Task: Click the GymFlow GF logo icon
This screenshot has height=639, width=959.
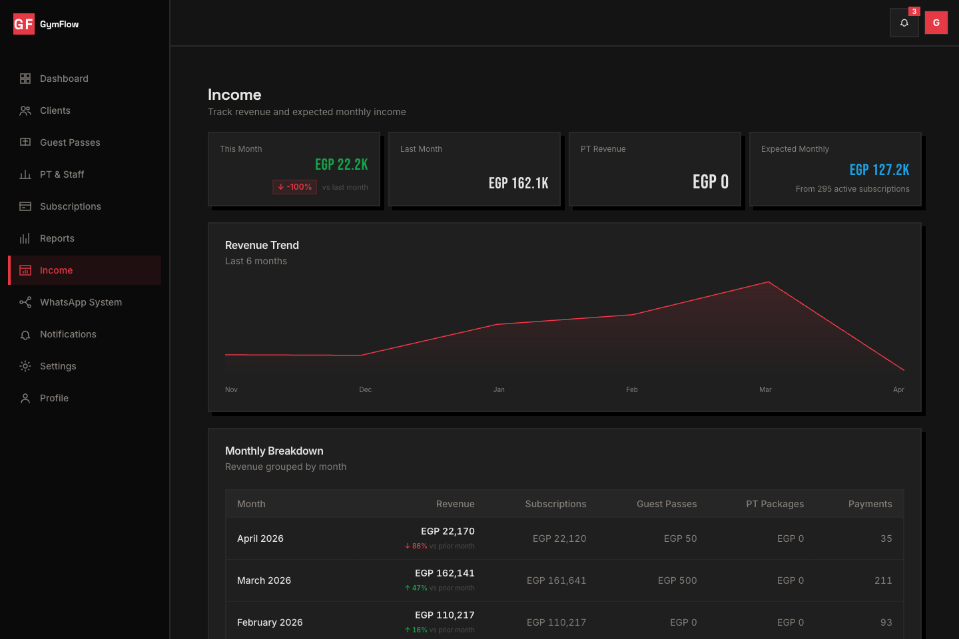Action: pos(24,25)
